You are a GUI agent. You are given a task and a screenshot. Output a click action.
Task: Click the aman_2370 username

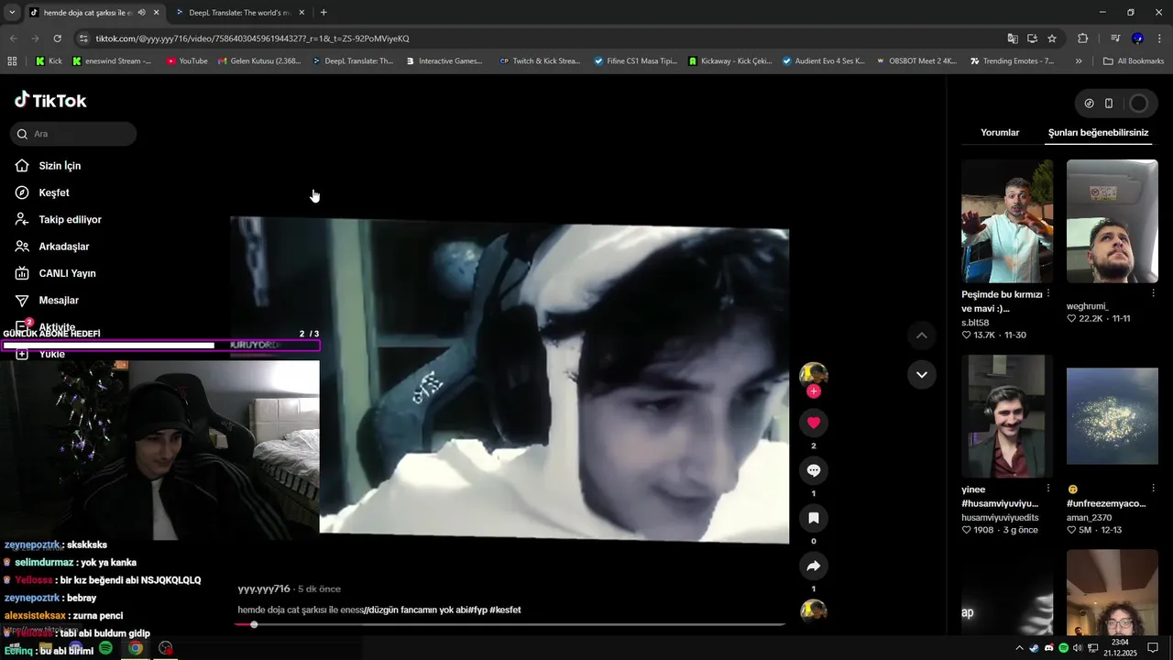coord(1088,517)
